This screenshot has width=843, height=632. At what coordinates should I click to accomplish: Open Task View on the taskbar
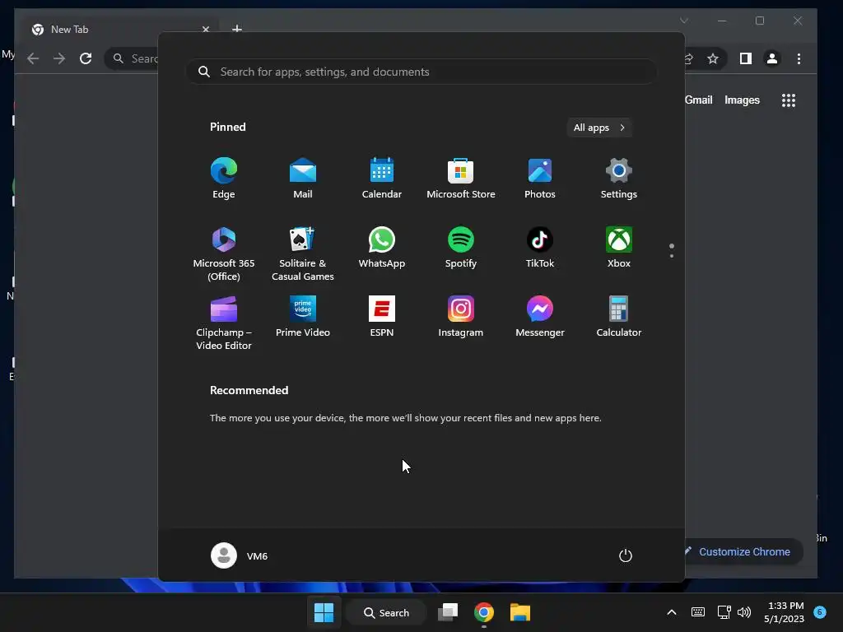pos(447,612)
